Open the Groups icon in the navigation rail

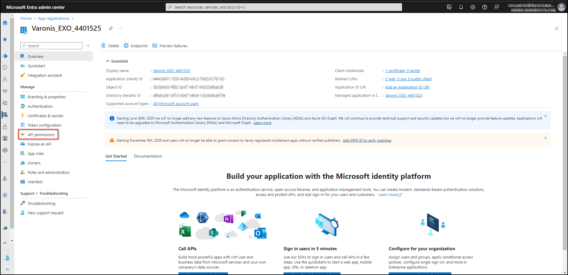tap(5, 91)
